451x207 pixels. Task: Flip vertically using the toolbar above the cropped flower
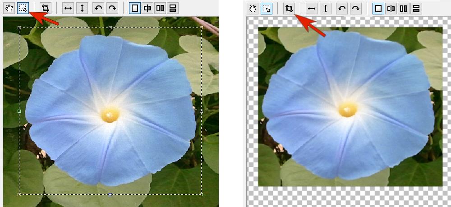pos(326,9)
